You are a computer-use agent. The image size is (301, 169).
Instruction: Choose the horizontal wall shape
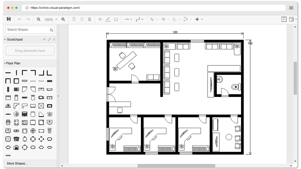click(8, 73)
